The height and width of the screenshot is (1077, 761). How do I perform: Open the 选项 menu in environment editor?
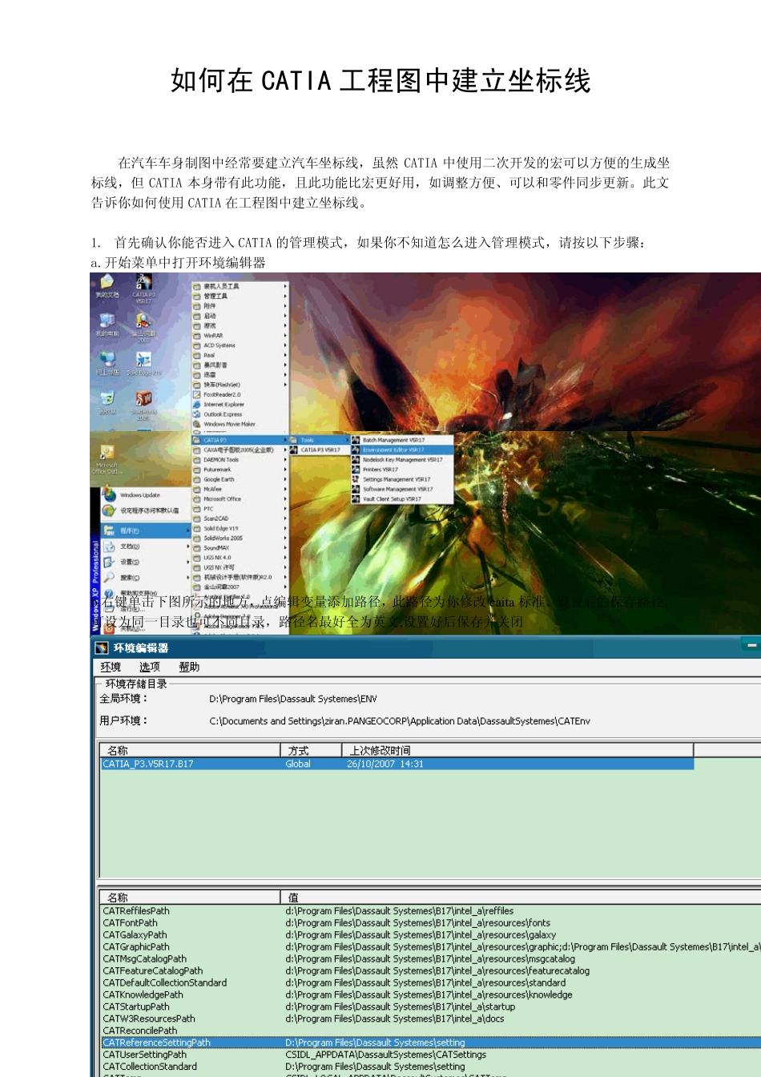tap(149, 667)
